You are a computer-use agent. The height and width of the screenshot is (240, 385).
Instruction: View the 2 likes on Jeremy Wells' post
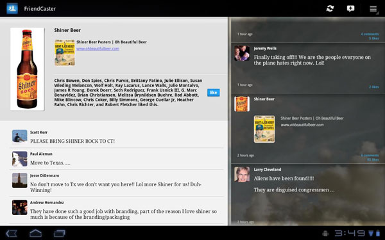pos(373,87)
